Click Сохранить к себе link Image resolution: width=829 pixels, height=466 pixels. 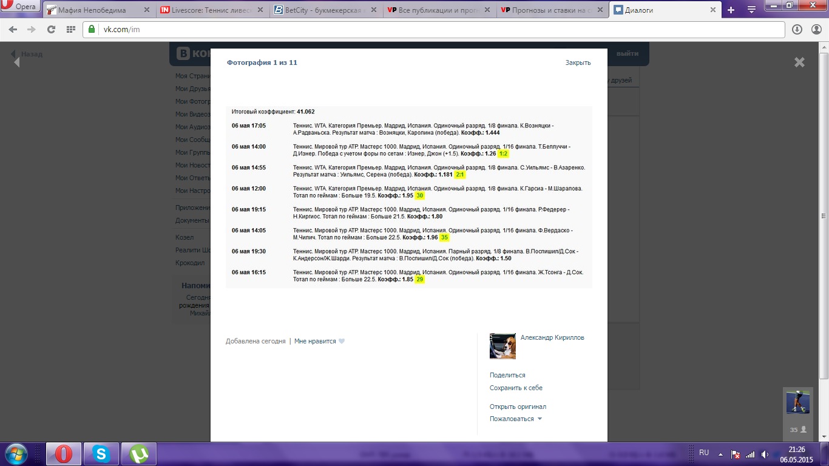pyautogui.click(x=516, y=388)
